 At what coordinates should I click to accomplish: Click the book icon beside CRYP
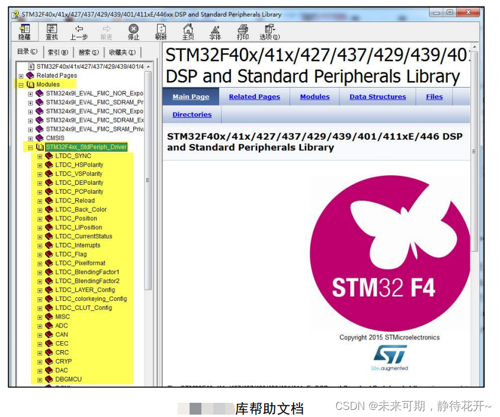pyautogui.click(x=49, y=361)
